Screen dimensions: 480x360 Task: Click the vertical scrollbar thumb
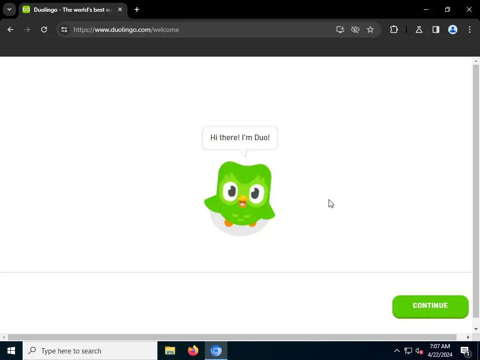pos(476,191)
